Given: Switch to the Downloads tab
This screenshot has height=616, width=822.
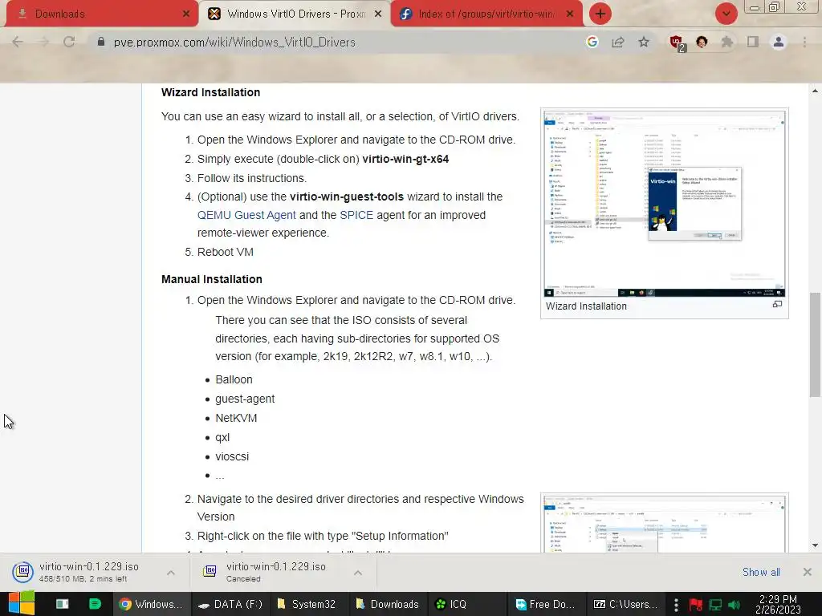Looking at the screenshot, I should pyautogui.click(x=100, y=14).
